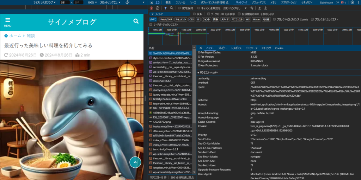This screenshot has width=361, height=180.
Task: Click the viewport height field showing 697
Action: [79, 2]
